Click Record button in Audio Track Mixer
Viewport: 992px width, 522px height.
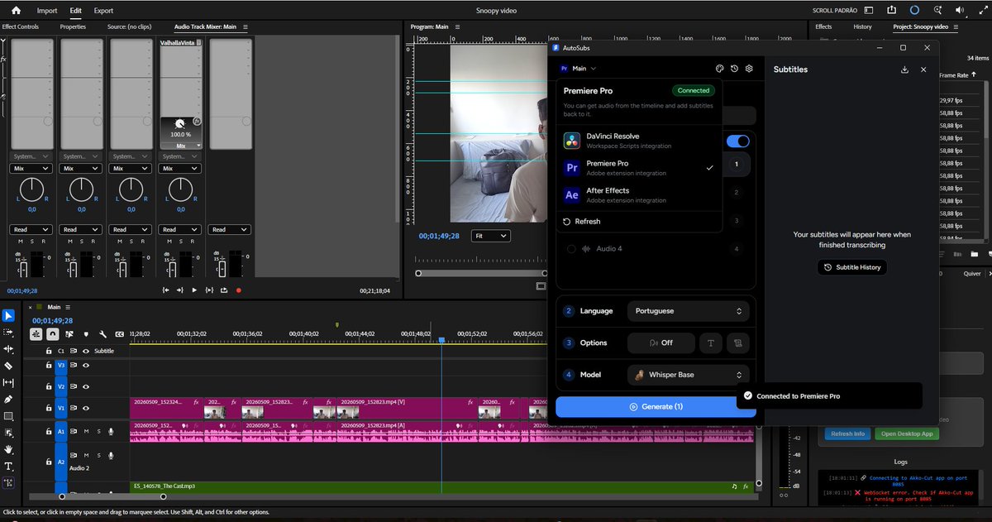239,290
